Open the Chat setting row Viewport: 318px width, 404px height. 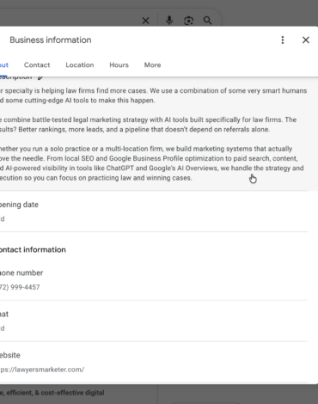pos(154,321)
